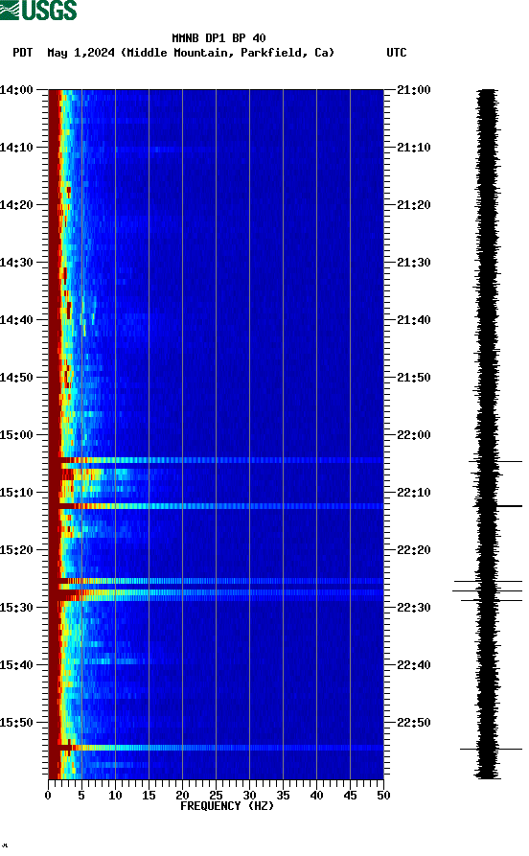
Task: Click the title 'MMNB DP1 BP 40'
Action: [218, 38]
